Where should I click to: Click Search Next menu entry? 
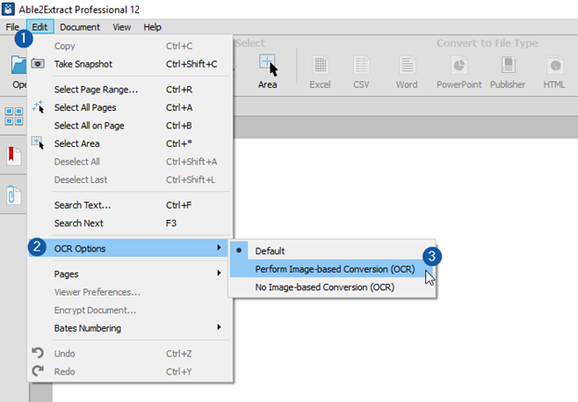[x=130, y=223]
